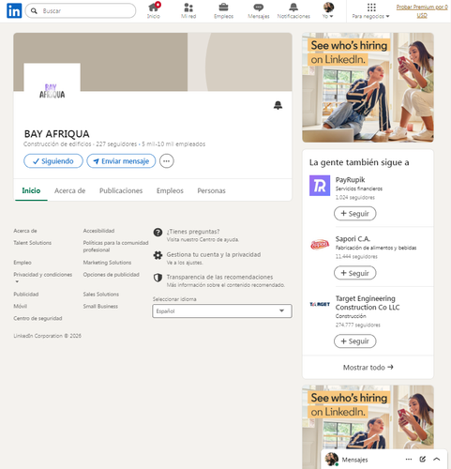This screenshot has width=451, height=469.
Task: Open ¿Tienes preguntas? help link
Action: tap(193, 232)
